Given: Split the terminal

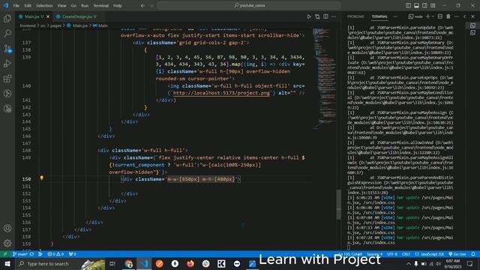Looking at the screenshot, I should [x=440, y=16].
